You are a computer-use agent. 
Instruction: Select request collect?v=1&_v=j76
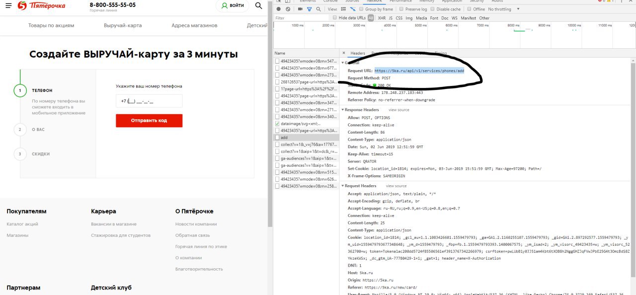point(307,144)
